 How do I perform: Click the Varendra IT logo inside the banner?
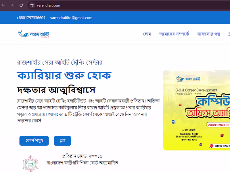point(188,79)
